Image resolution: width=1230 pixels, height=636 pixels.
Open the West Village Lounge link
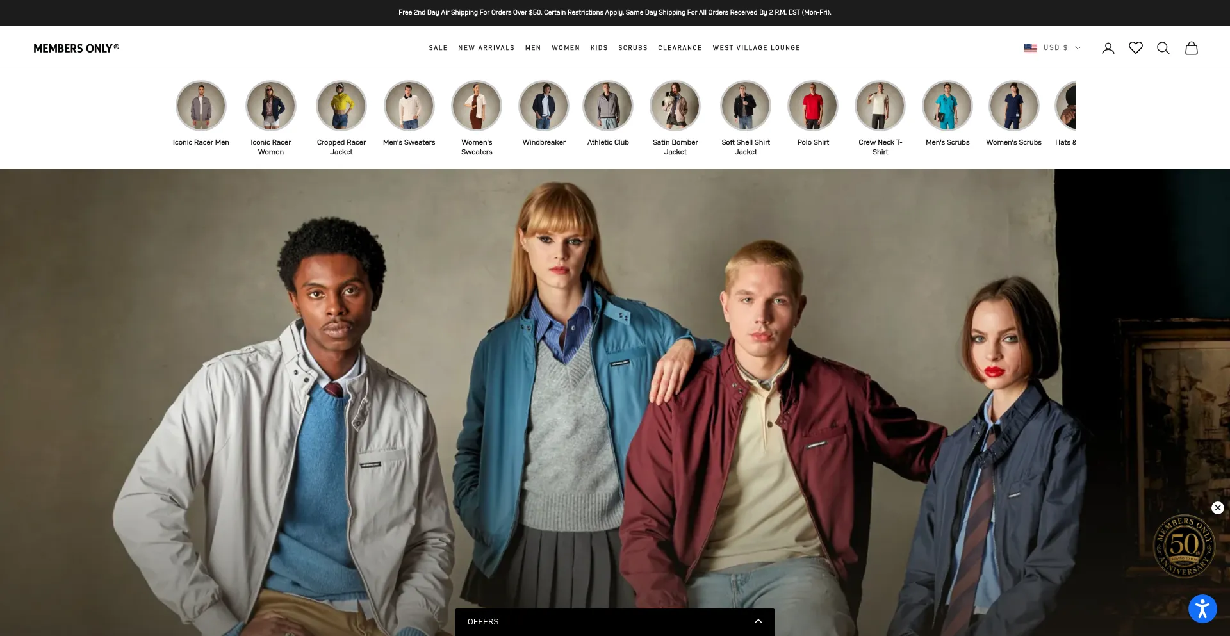tap(756, 48)
